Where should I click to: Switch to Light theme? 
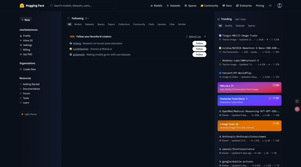point(29,114)
